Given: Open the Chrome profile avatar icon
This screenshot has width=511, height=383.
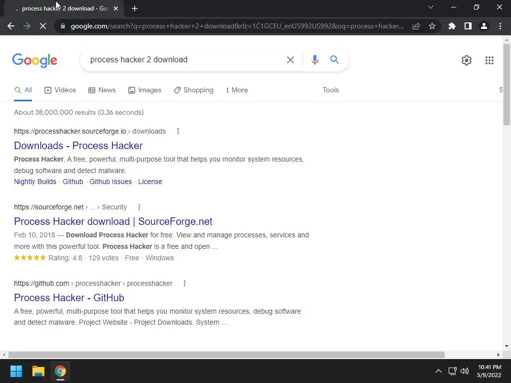Looking at the screenshot, I should [484, 26].
